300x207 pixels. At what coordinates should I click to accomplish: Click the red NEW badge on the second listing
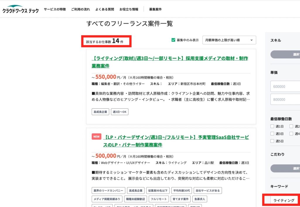click(x=96, y=137)
